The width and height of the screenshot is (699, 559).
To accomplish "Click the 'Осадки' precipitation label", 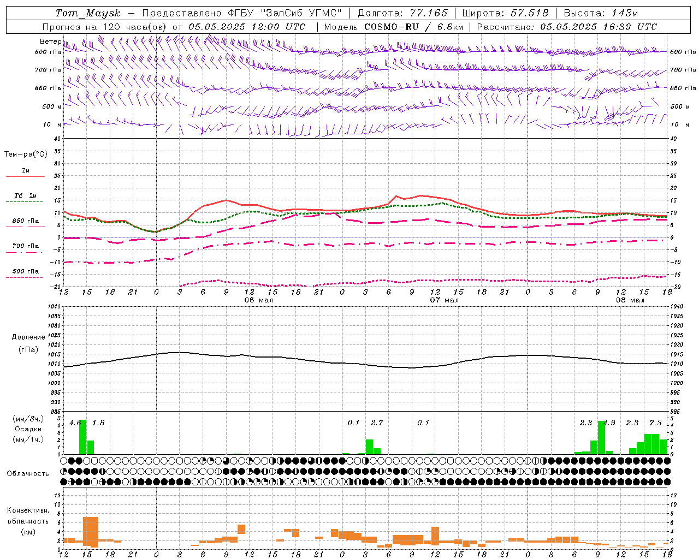I will (28, 429).
